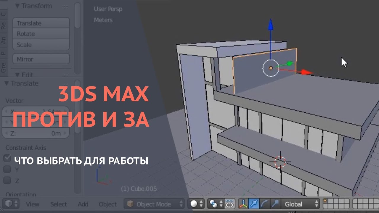Open the Object menu
379x213 pixels.
pos(107,204)
